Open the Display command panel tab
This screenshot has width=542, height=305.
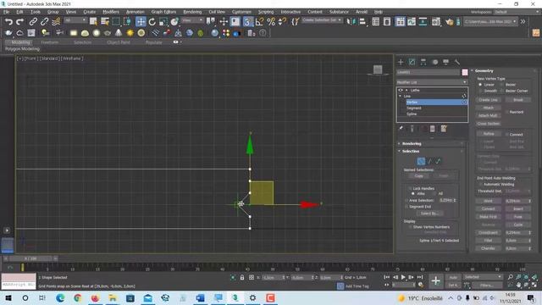pyautogui.click(x=446, y=62)
